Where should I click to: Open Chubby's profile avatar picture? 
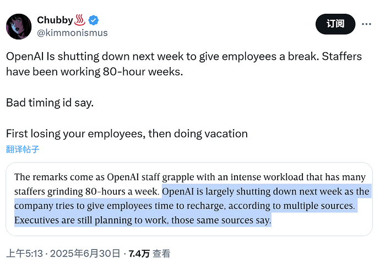click(x=19, y=26)
